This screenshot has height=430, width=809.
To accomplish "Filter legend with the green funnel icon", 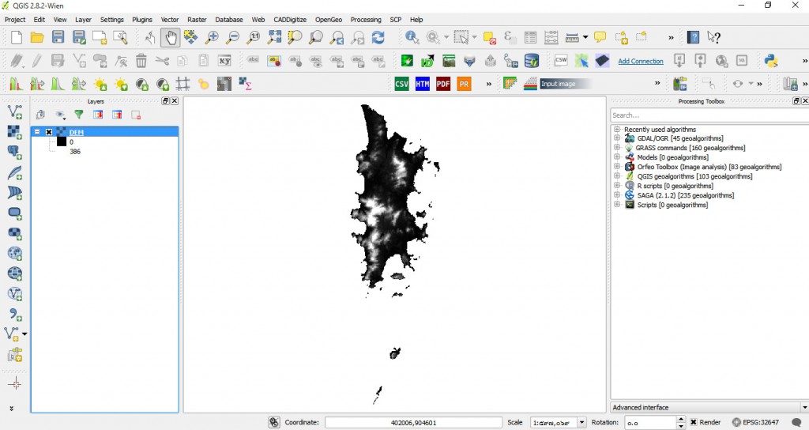I will [x=79, y=115].
